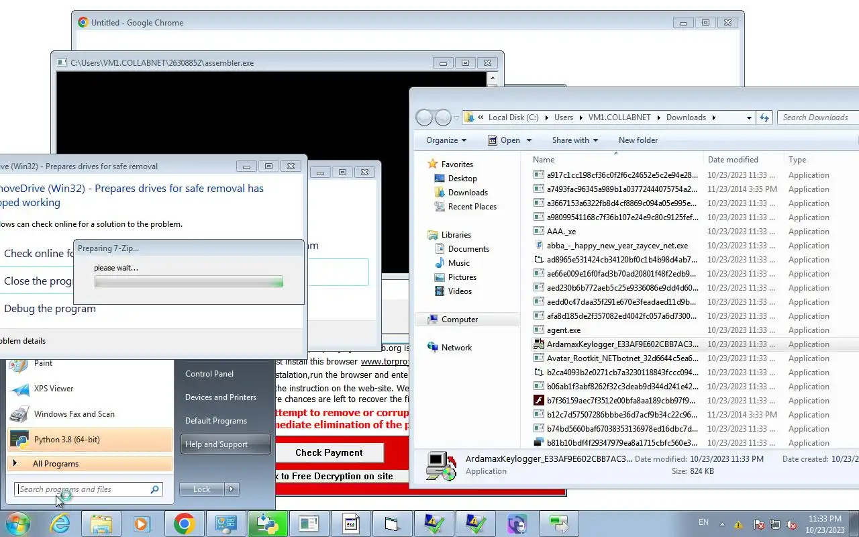Viewport: 859px width, 537px height.
Task: Click Local Disk (C:) breadcrumb
Action: [513, 117]
